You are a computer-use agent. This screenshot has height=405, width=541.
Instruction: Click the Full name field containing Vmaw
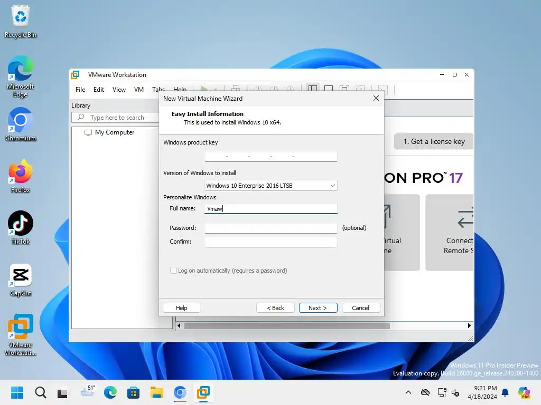point(271,209)
